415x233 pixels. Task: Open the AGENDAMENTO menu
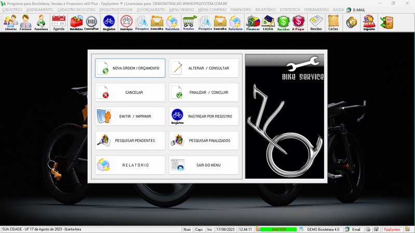tap(40, 9)
